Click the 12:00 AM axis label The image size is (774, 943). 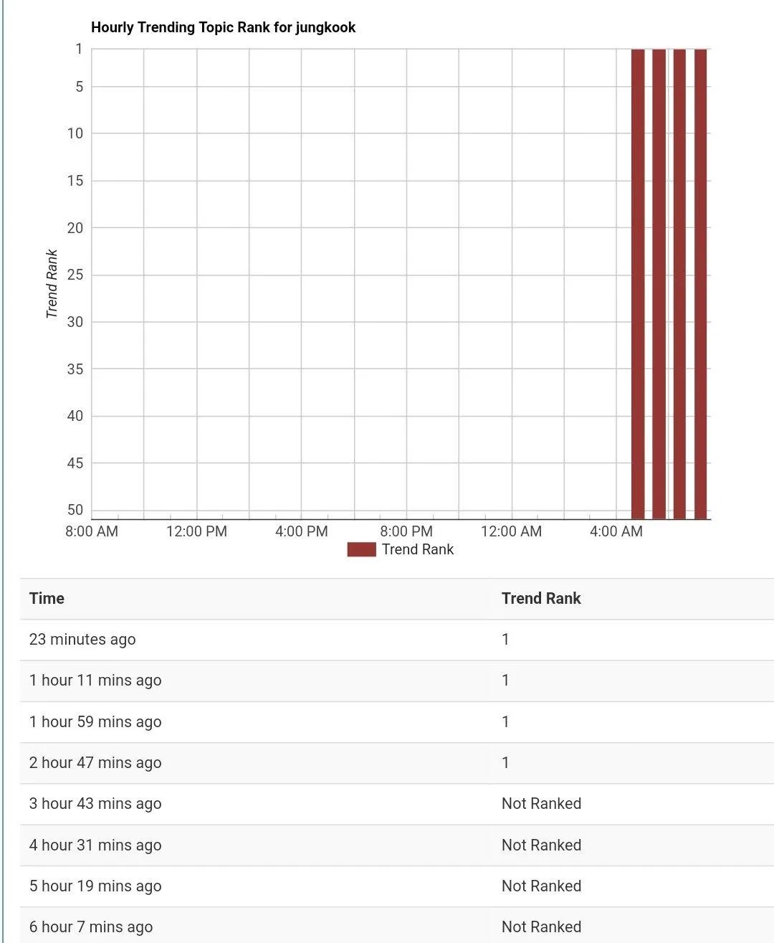coord(511,531)
